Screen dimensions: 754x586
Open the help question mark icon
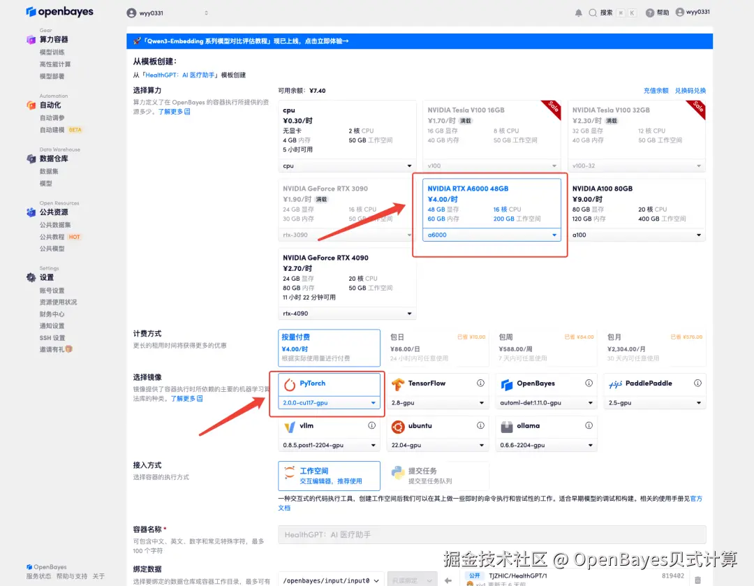pyautogui.click(x=650, y=13)
